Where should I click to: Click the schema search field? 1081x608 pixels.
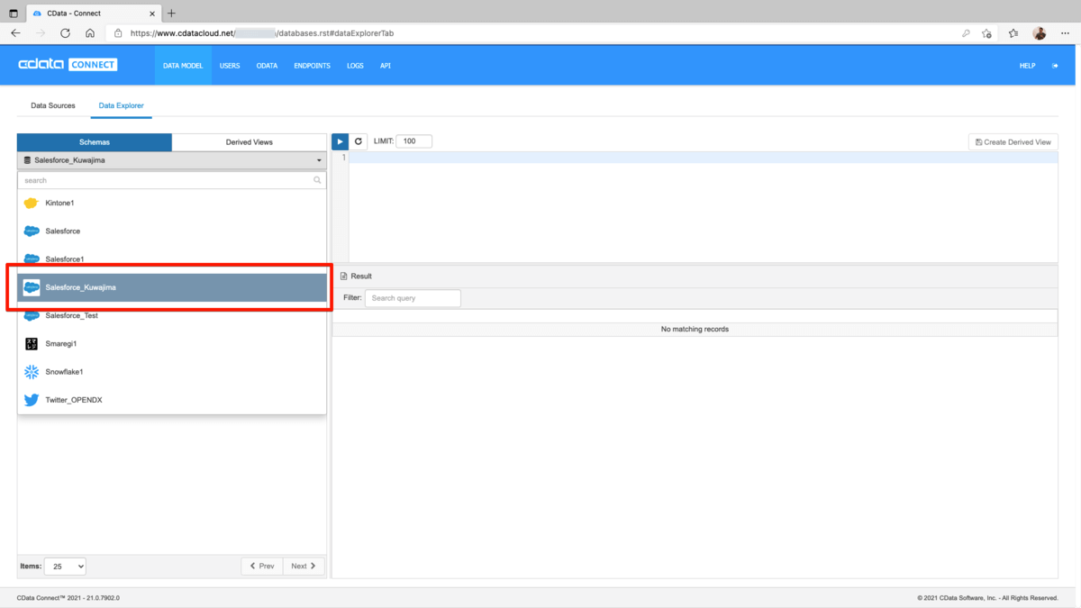click(172, 180)
